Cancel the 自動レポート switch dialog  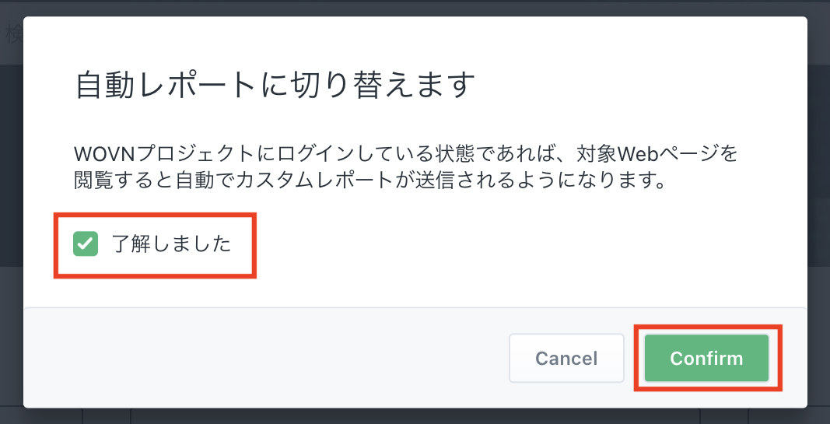click(566, 358)
